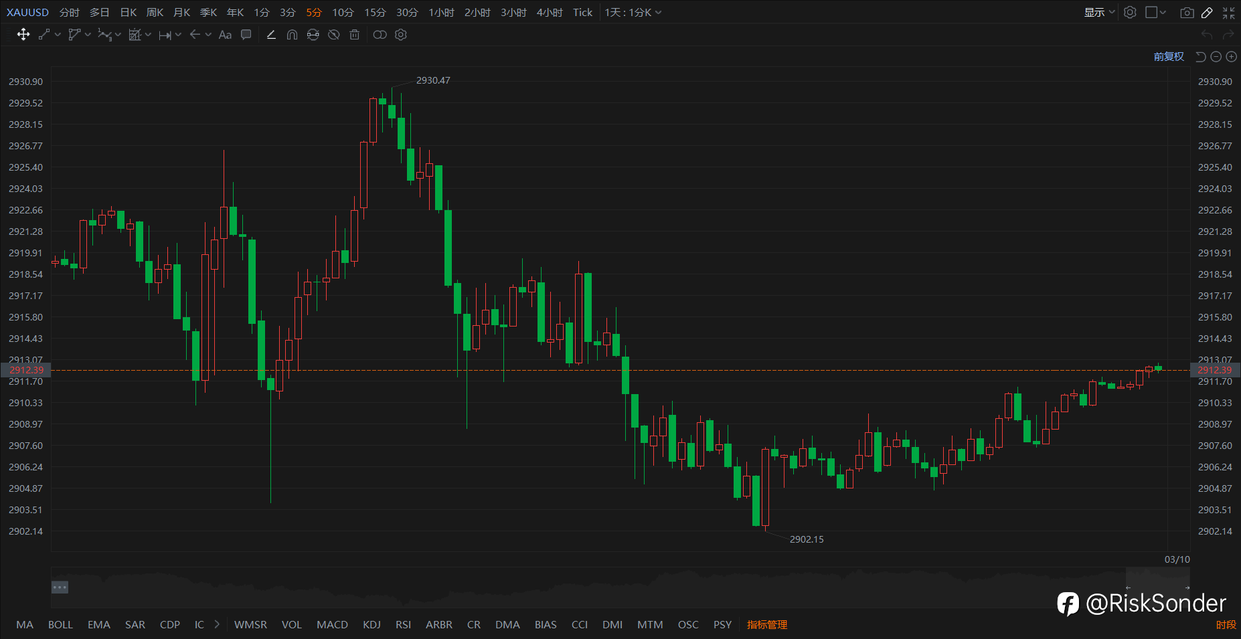
Task: Toggle the EMA indicator
Action: [99, 624]
